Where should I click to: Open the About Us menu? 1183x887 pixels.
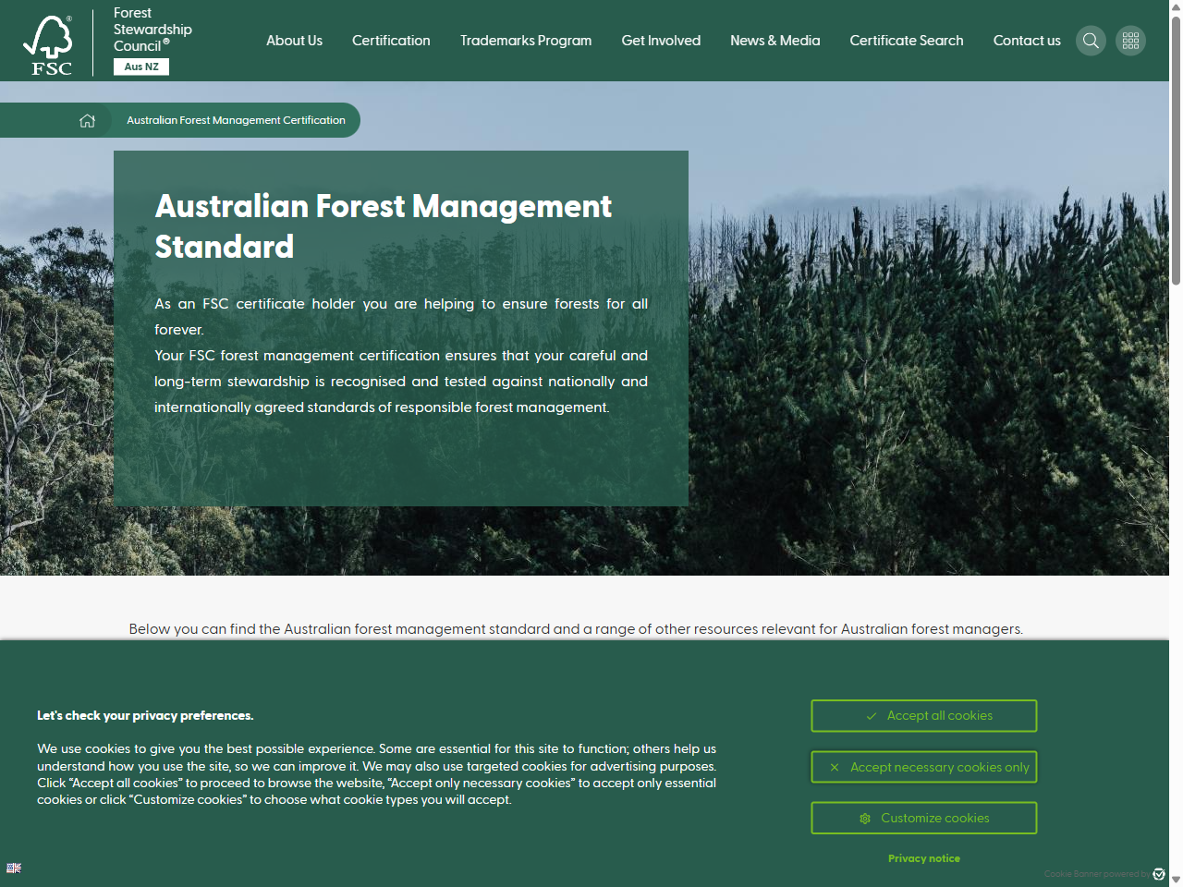tap(294, 41)
